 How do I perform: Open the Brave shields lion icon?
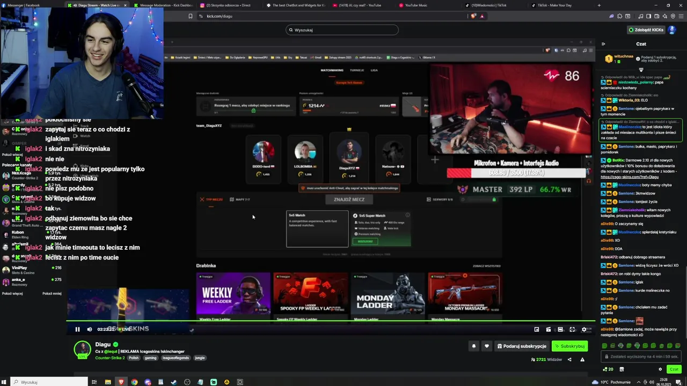coord(473,16)
